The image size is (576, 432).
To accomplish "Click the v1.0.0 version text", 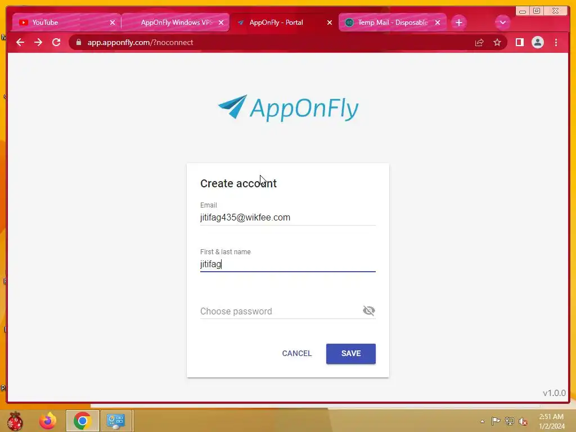I will [x=554, y=393].
